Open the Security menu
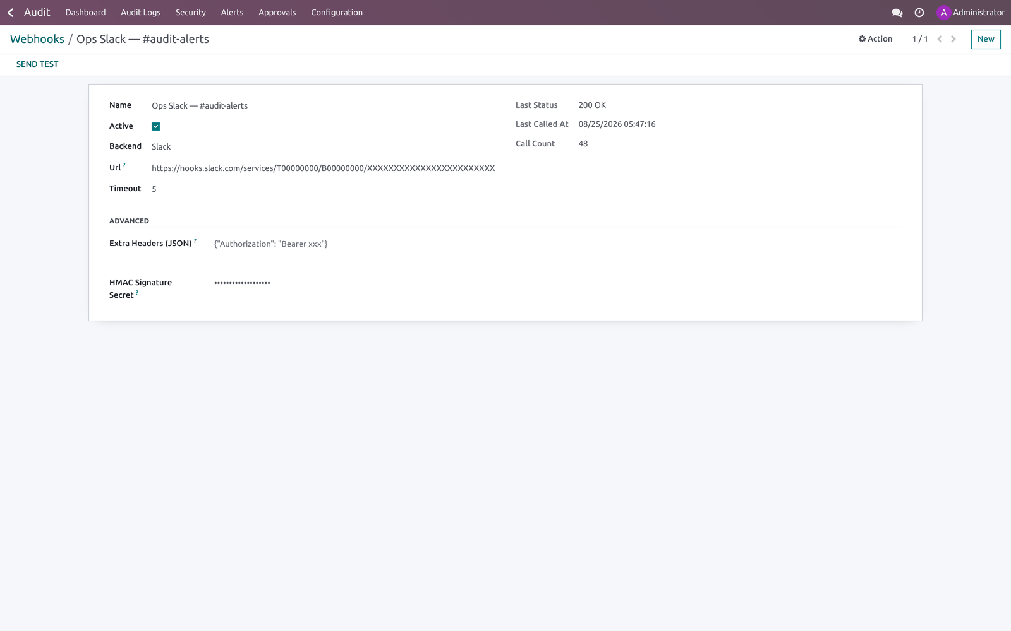This screenshot has width=1011, height=631. click(191, 13)
